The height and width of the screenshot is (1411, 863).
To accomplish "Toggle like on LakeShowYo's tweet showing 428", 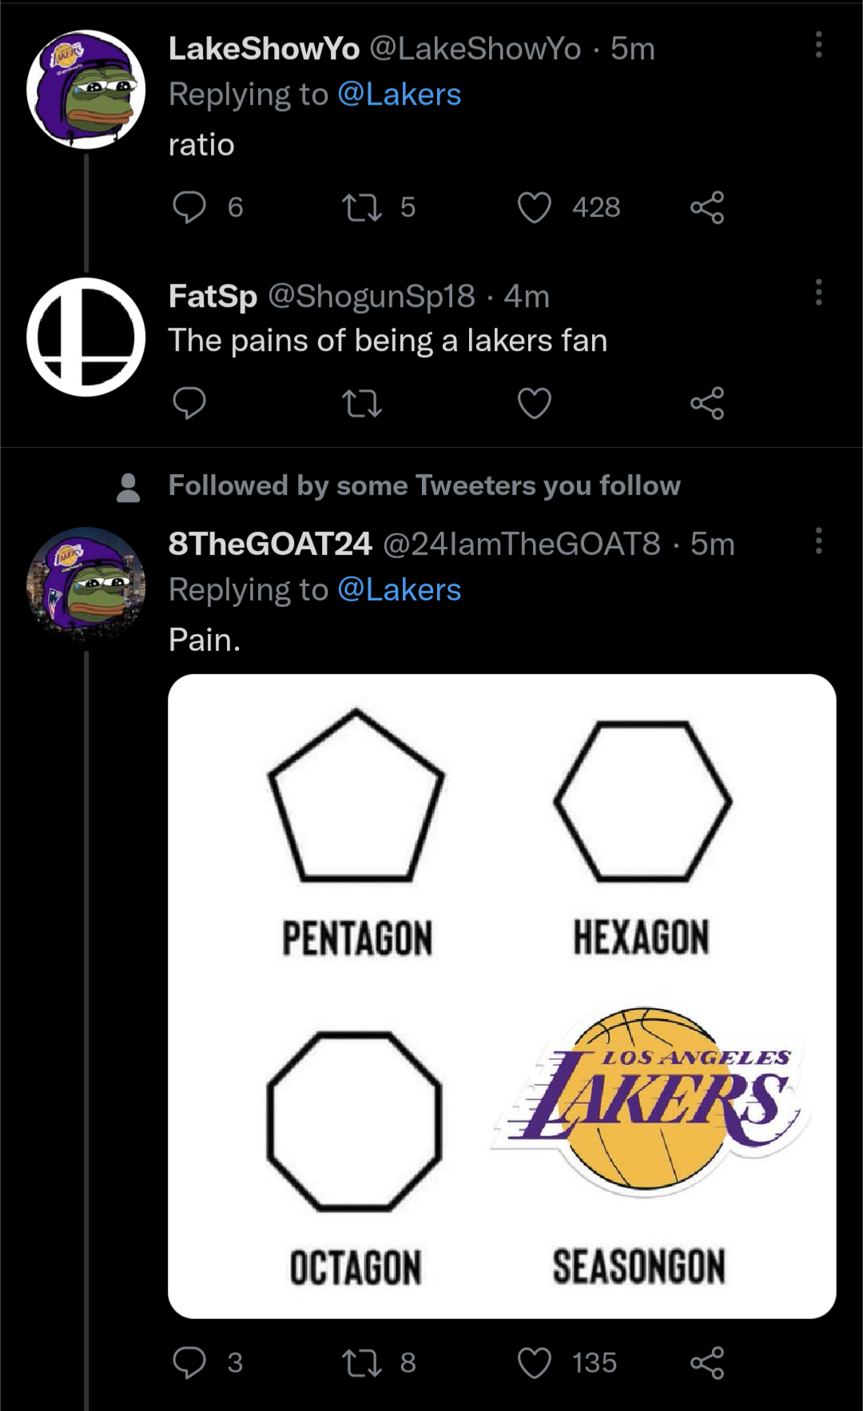I will pyautogui.click(x=535, y=207).
